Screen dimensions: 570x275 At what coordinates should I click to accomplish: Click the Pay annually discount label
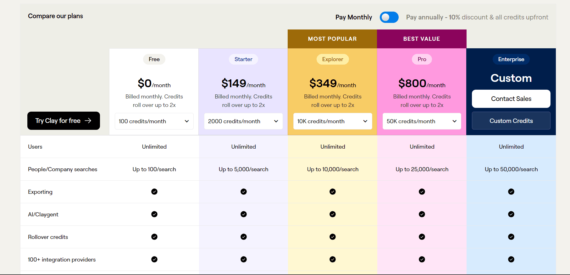pyautogui.click(x=477, y=17)
